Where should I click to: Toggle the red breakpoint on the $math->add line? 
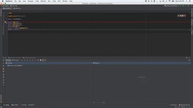coord(5,22)
